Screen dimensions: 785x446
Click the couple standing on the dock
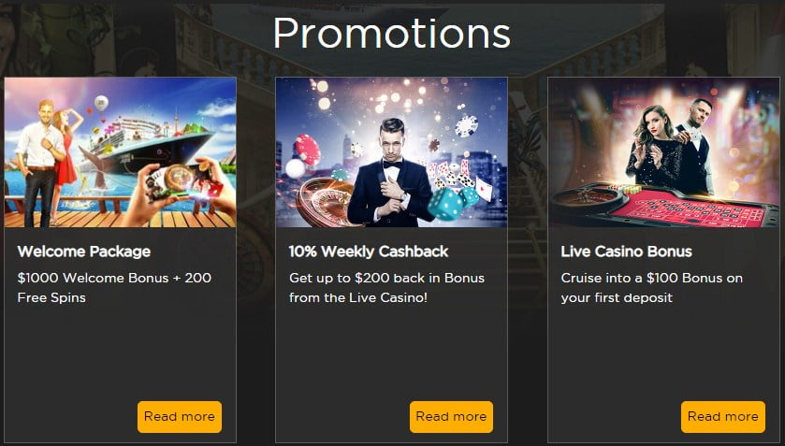(48, 158)
